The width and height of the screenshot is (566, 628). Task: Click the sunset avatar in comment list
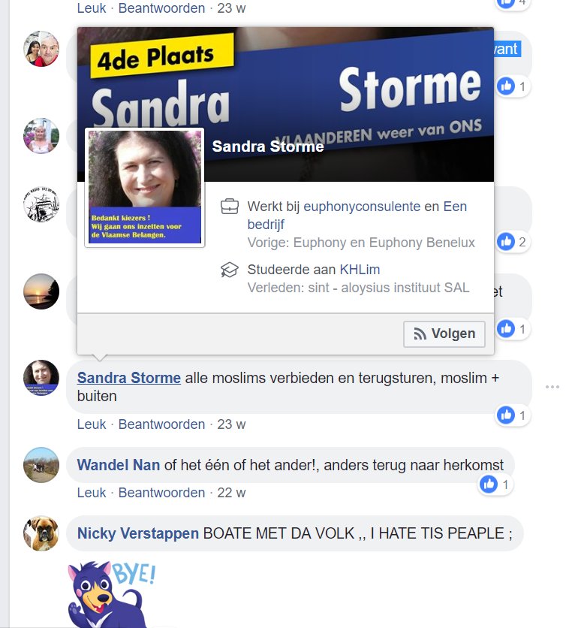41,291
